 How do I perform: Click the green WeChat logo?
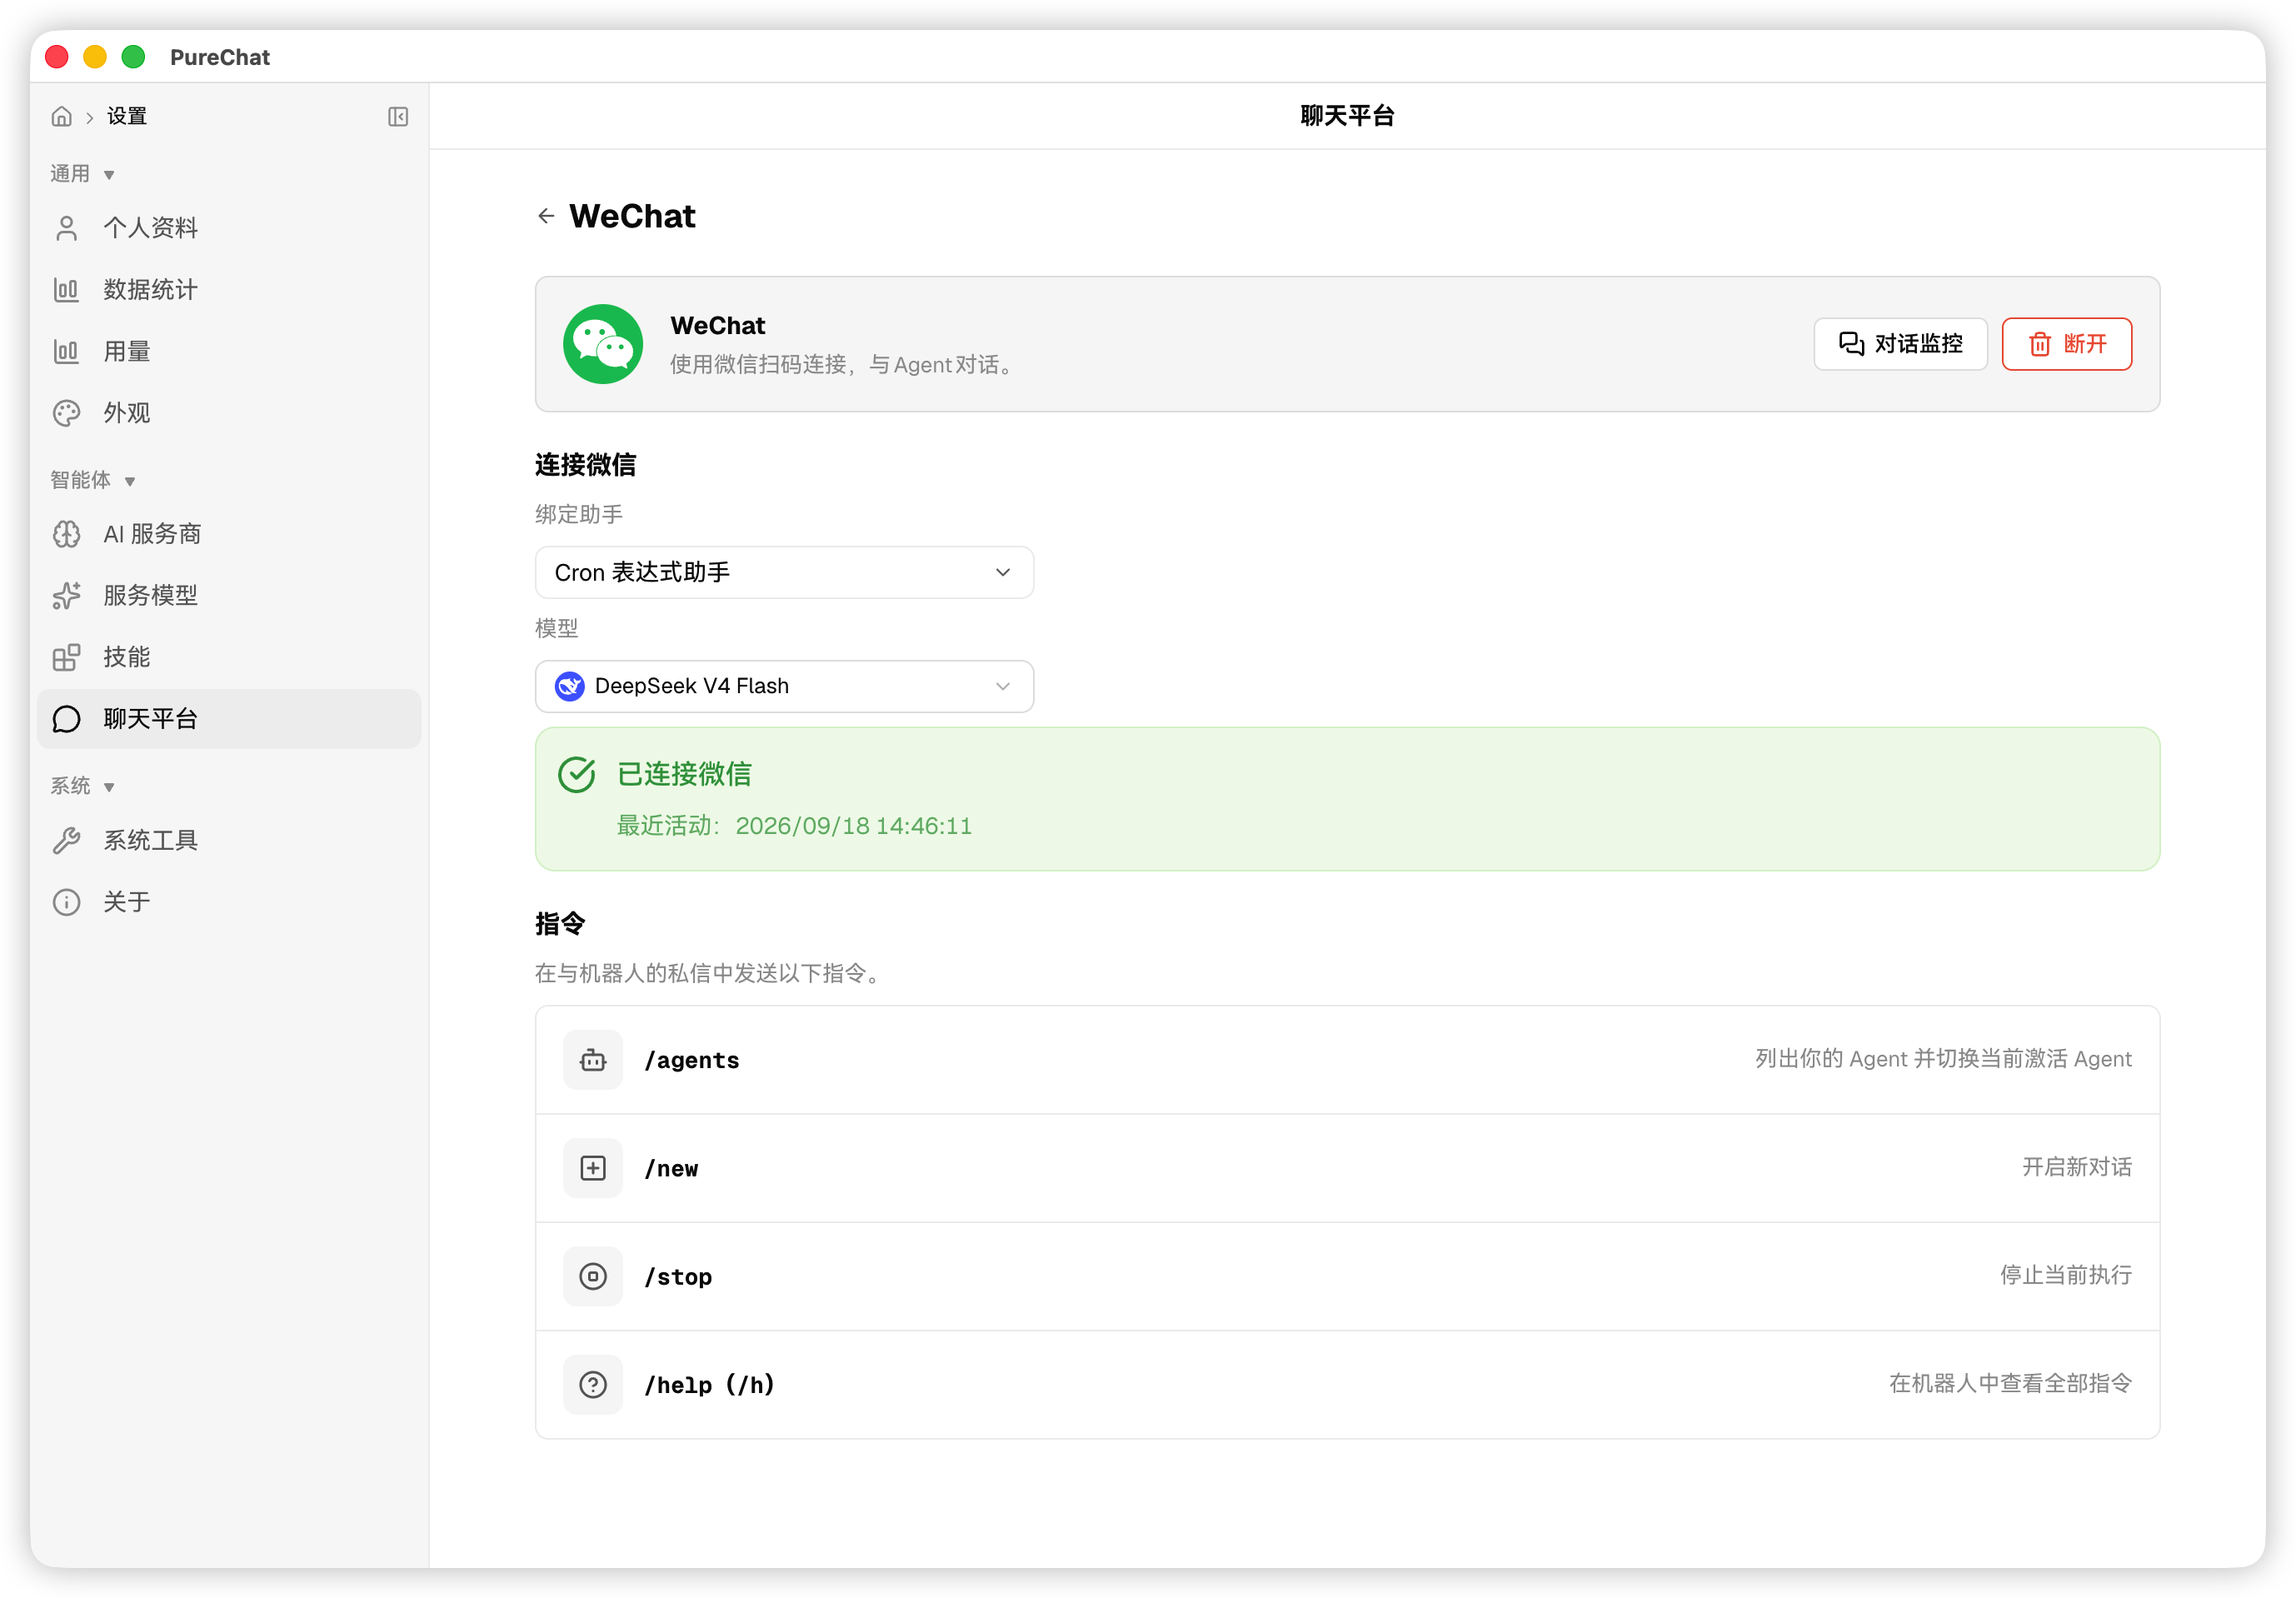(603, 344)
